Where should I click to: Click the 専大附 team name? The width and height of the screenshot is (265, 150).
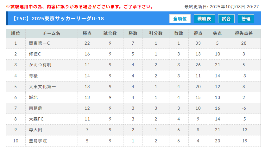35,130
